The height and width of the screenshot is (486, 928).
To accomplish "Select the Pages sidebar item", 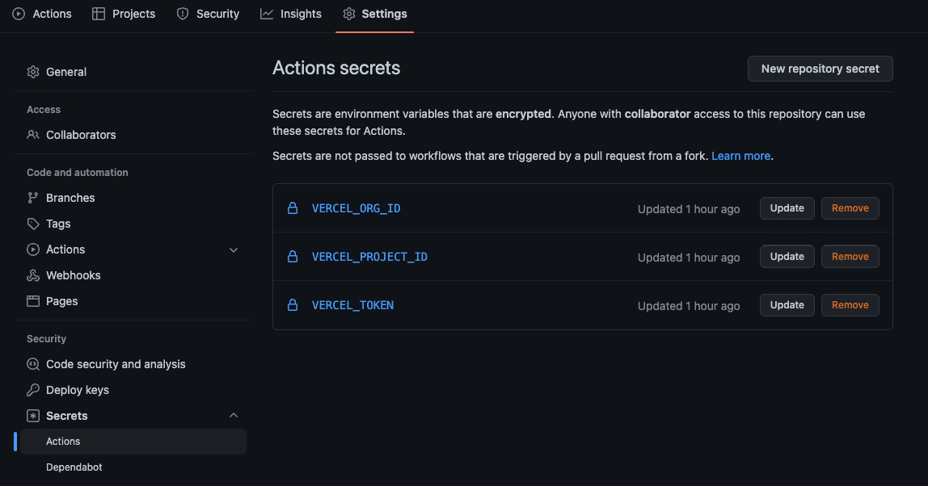I will (x=59, y=300).
